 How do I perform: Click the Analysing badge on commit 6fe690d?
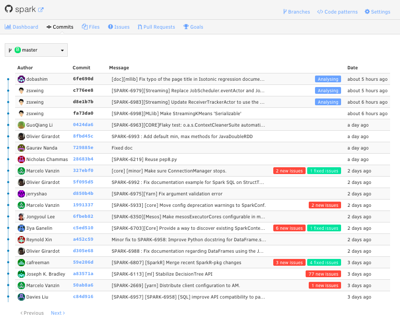[x=328, y=79]
